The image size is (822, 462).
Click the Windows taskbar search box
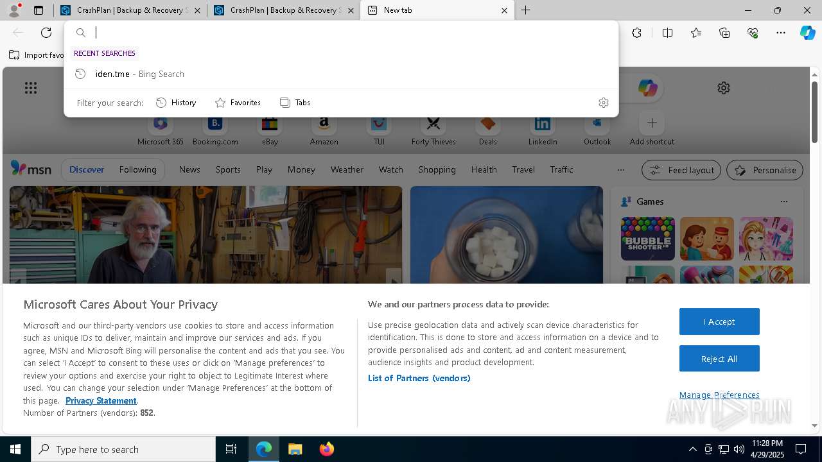point(123,449)
